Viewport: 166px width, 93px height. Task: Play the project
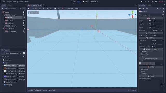[x=142, y=2]
